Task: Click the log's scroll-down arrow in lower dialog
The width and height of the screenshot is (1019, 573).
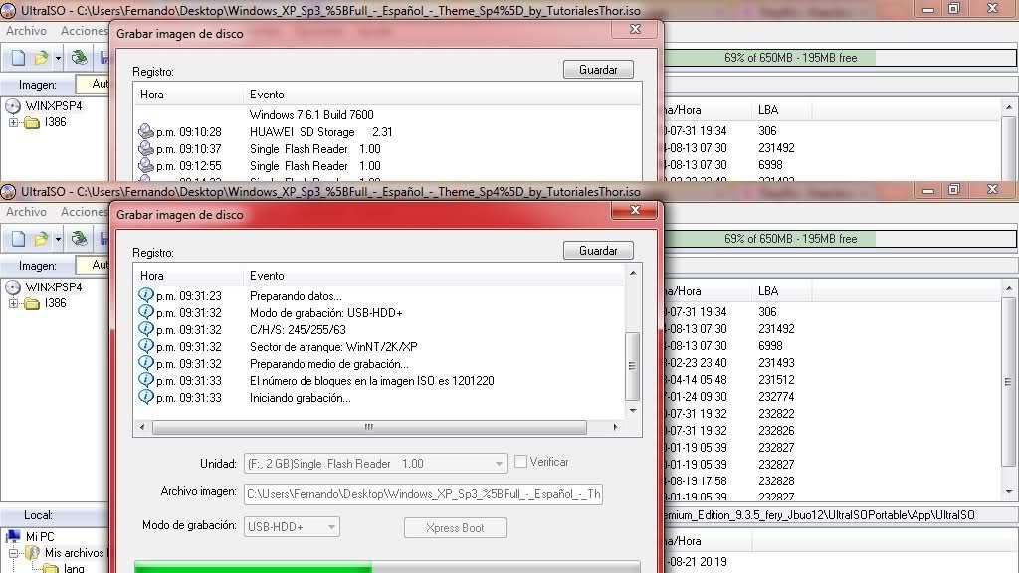Action: tap(632, 411)
